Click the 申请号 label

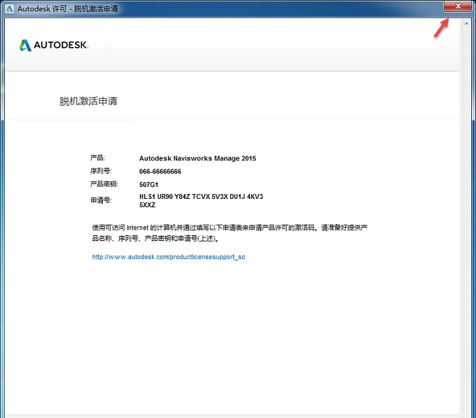101,200
